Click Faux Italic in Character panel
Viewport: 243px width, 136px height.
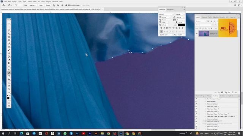tap(164, 28)
